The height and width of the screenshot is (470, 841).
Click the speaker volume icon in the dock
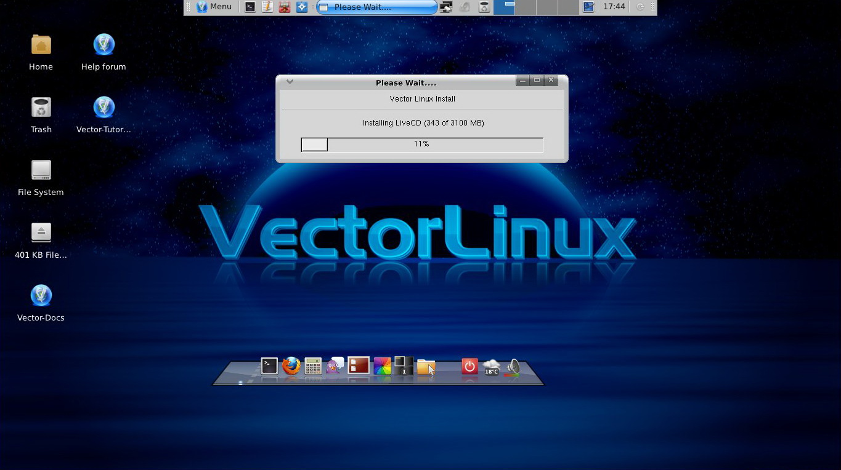point(513,367)
